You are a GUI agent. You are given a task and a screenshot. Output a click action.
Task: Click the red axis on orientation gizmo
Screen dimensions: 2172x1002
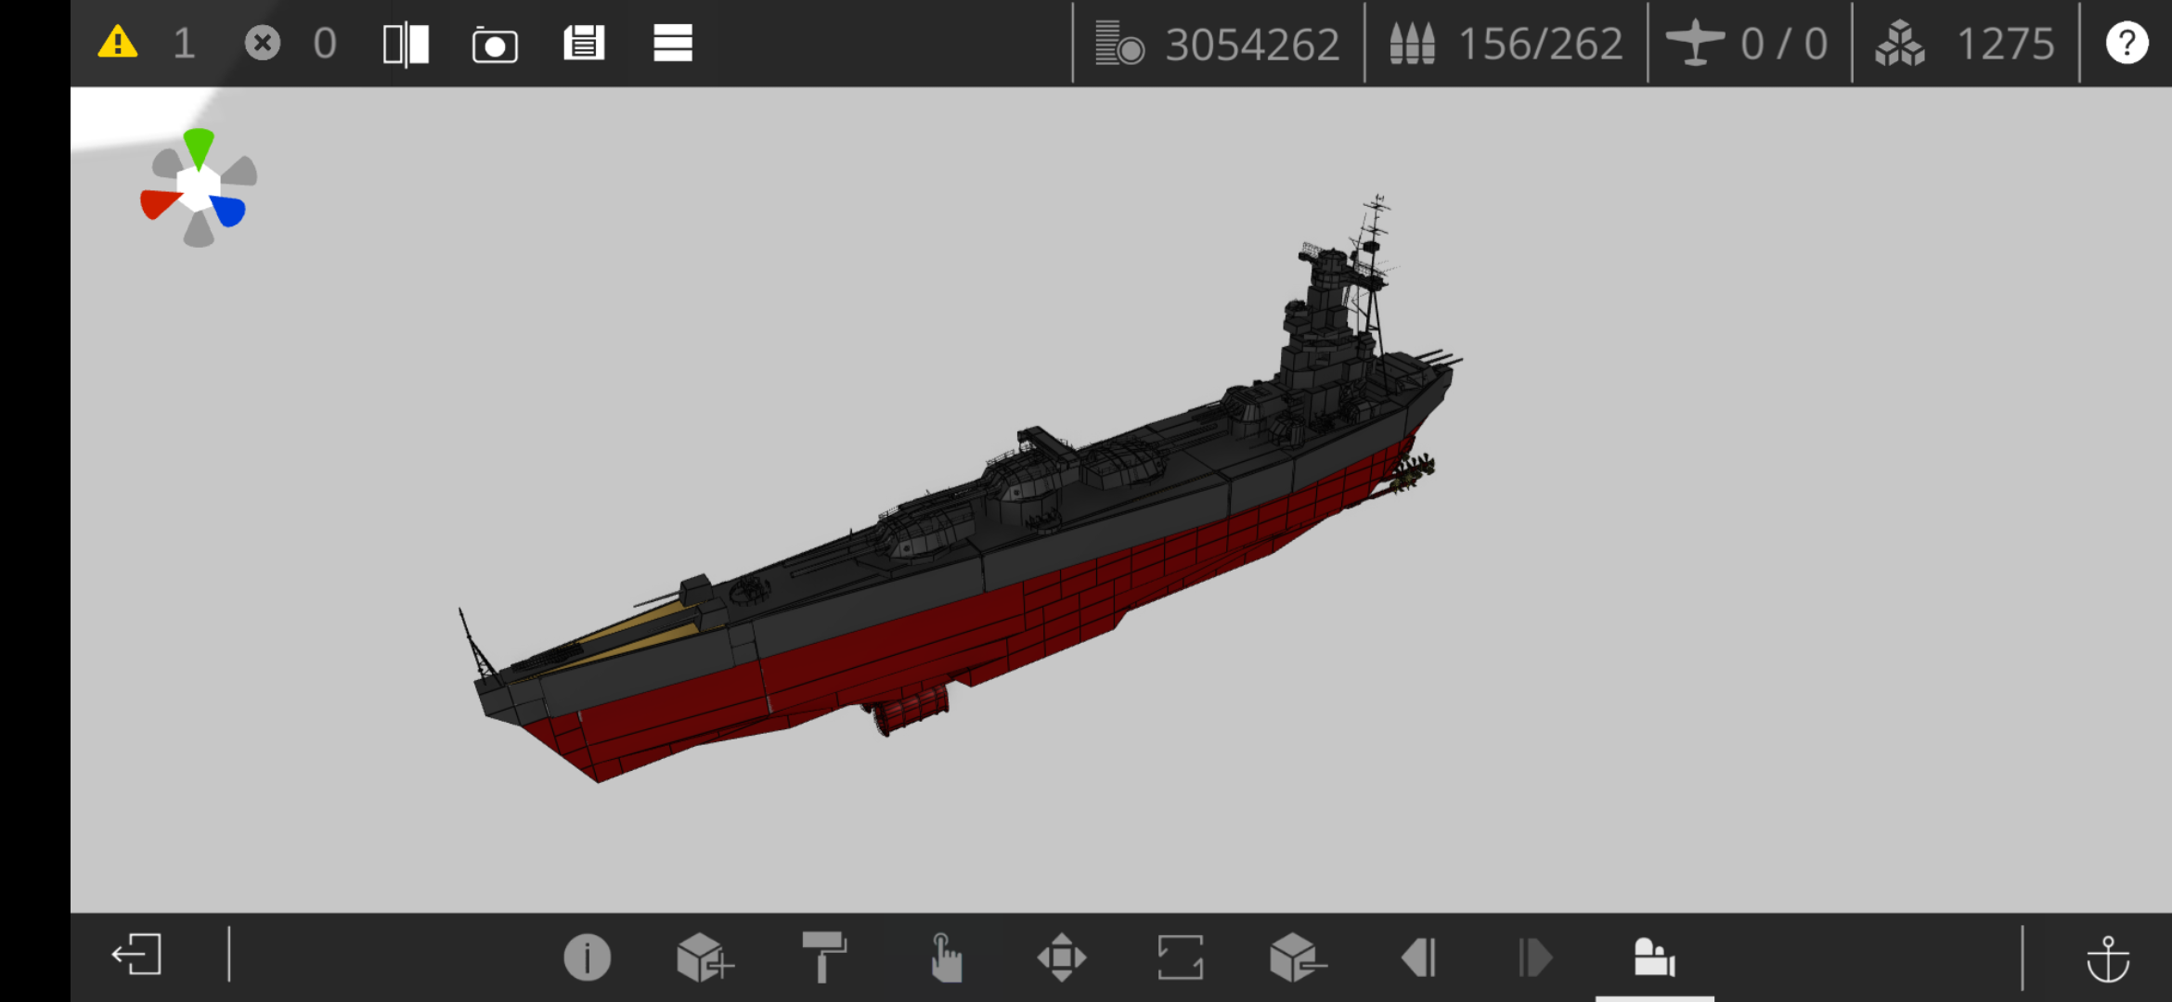pos(161,203)
